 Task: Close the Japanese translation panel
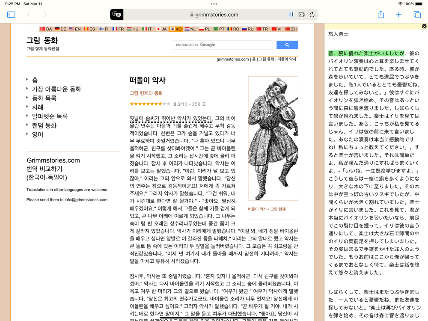[424, 26]
